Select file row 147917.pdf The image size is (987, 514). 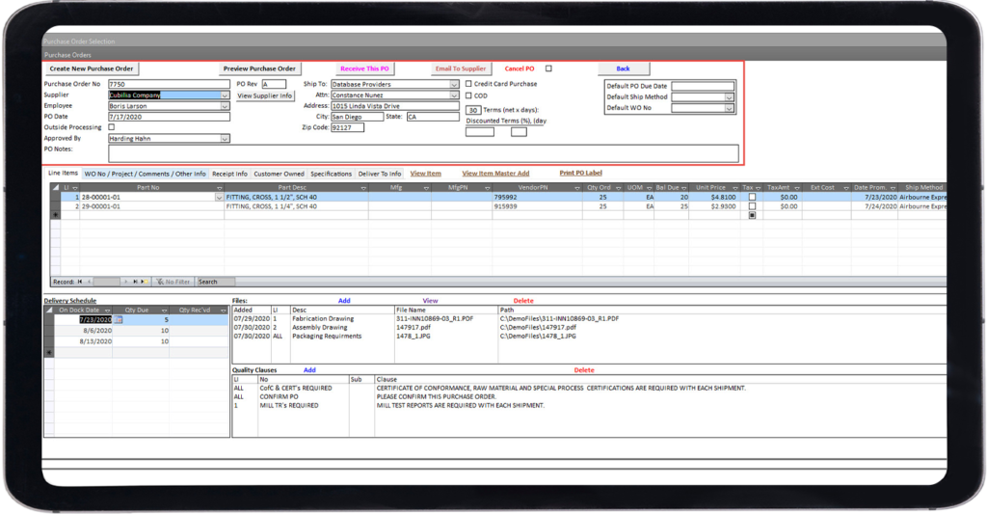pos(589,328)
